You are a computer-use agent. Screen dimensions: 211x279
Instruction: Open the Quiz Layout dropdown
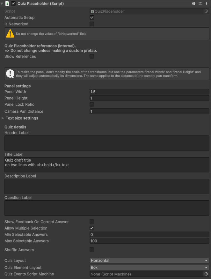pyautogui.click(x=149, y=261)
